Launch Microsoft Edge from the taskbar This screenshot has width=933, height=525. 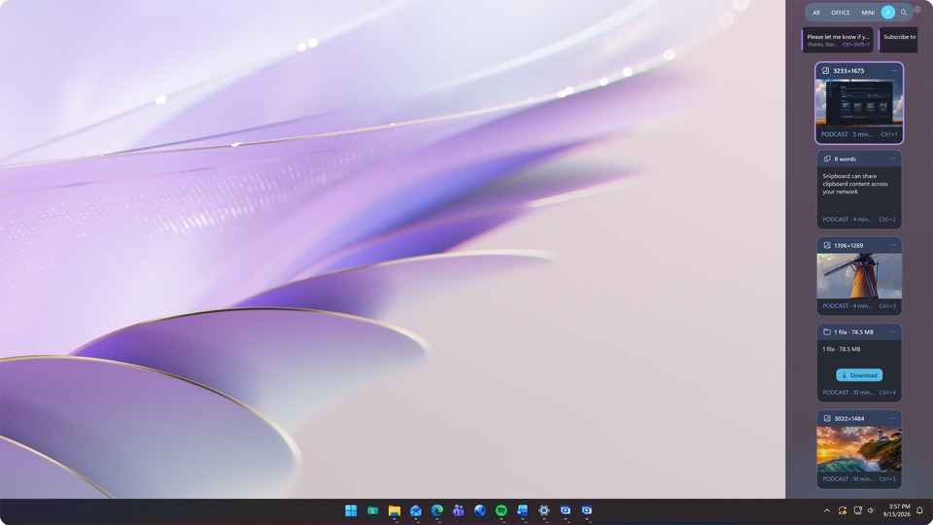pos(436,510)
